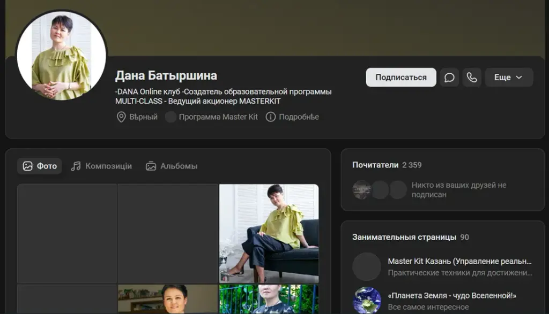The image size is (549, 314).
Task: Click the Подписаться subscribe button
Action: [x=401, y=77]
